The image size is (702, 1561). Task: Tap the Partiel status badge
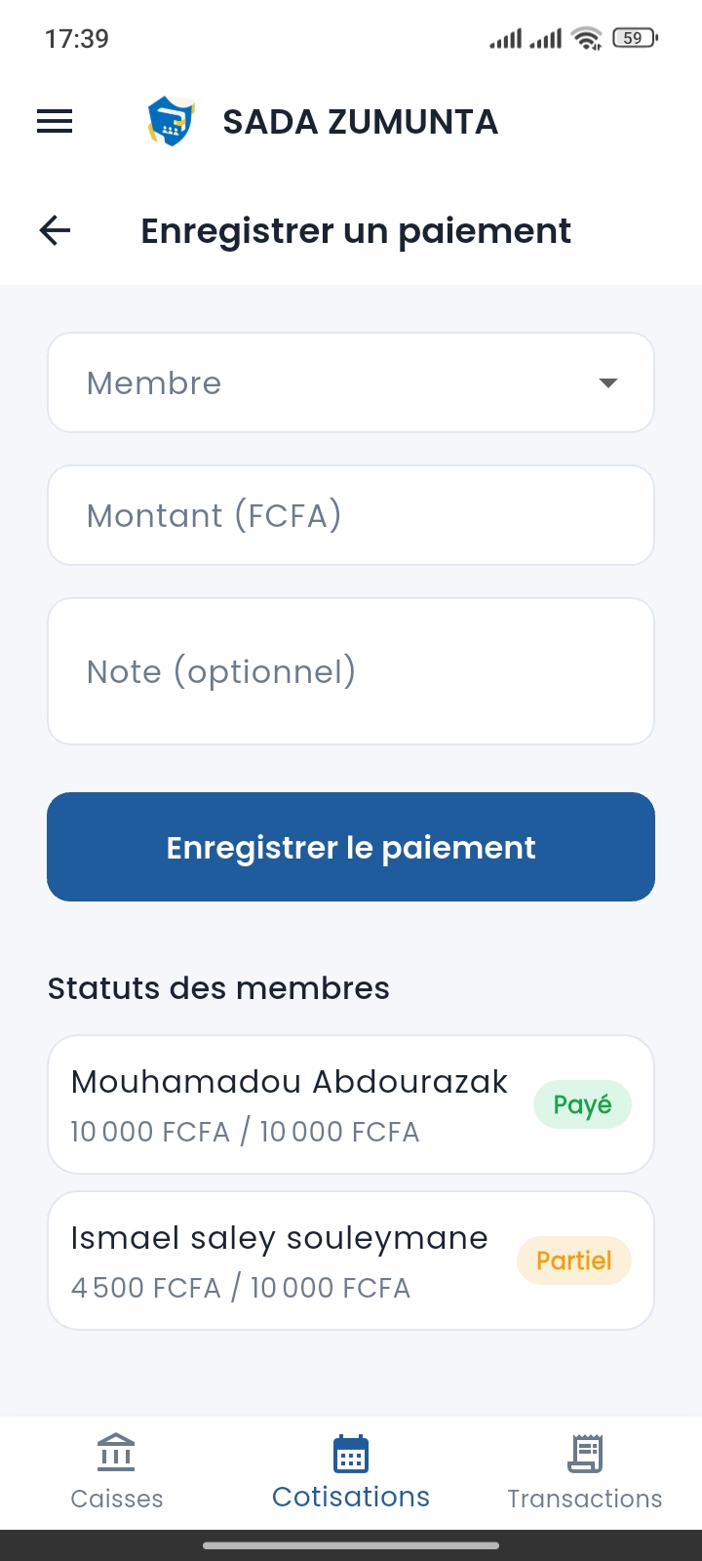pos(574,1261)
